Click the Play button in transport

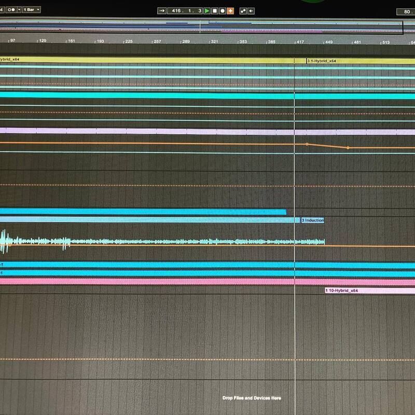207,10
